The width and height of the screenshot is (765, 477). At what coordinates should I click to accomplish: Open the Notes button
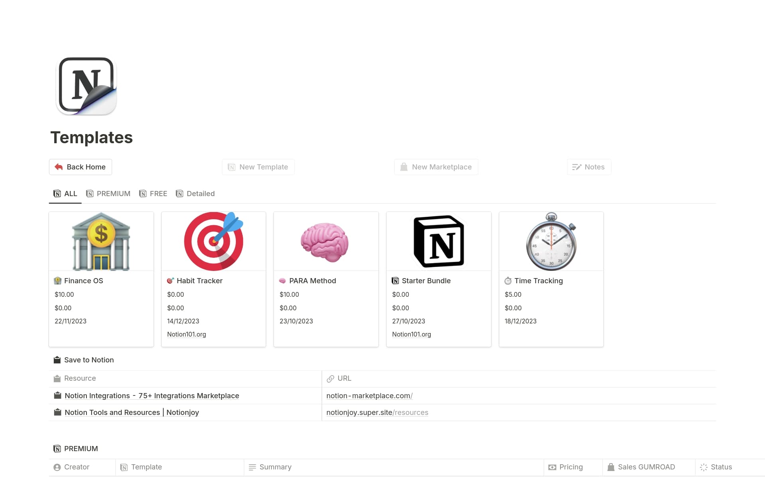[589, 167]
